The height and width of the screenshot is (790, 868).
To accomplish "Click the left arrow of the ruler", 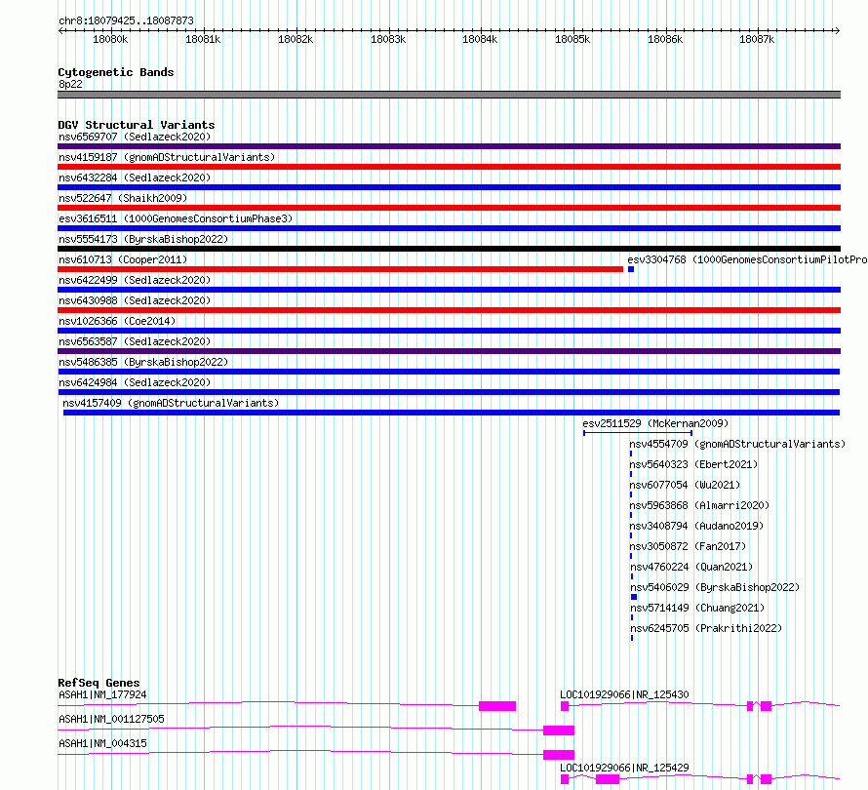I will [x=60, y=31].
